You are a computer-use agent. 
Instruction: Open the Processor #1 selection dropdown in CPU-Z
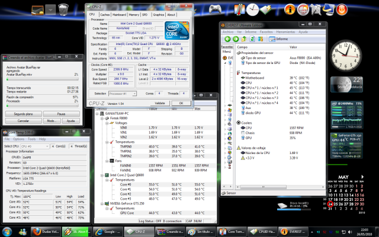pyautogui.click(x=123, y=94)
